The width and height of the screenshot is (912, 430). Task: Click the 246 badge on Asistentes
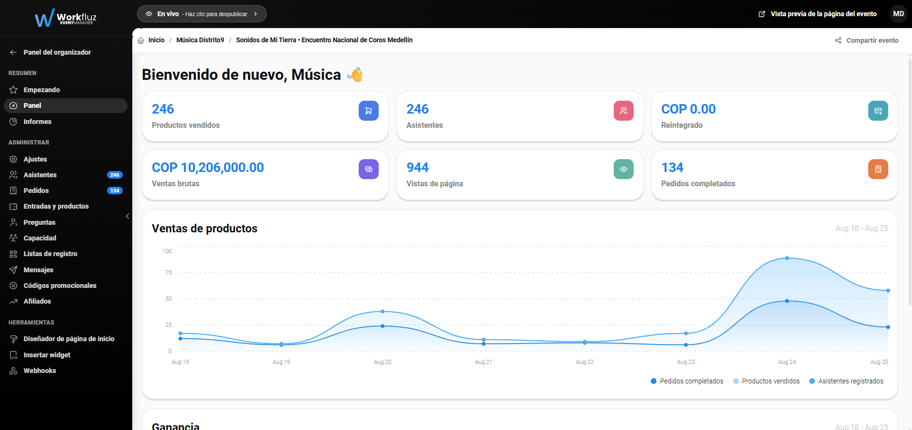coord(115,175)
